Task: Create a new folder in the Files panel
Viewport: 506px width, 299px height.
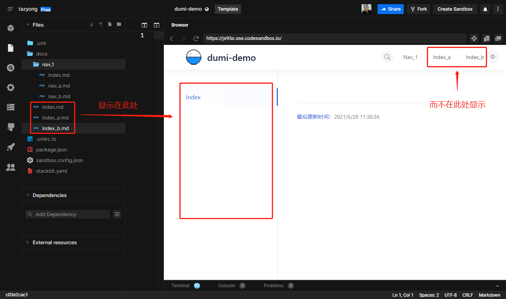Action: pyautogui.click(x=119, y=24)
